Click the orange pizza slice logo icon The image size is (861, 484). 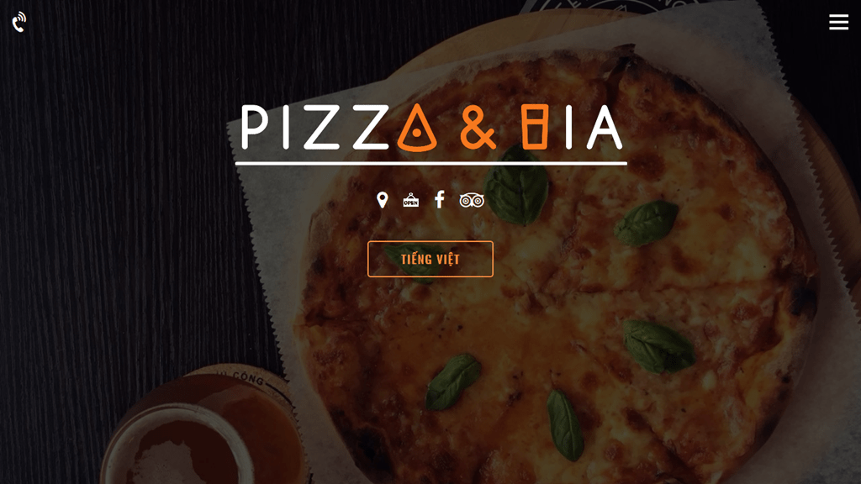point(417,127)
